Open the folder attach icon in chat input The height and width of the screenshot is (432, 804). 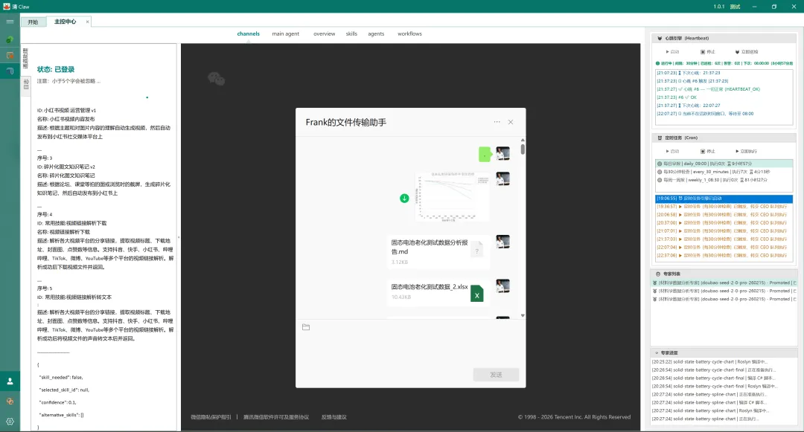point(306,327)
